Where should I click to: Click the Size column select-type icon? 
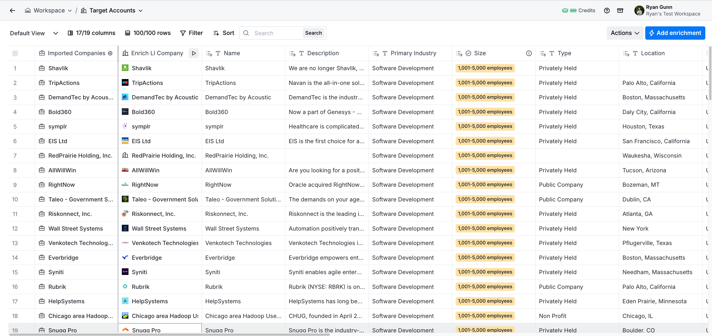point(468,53)
